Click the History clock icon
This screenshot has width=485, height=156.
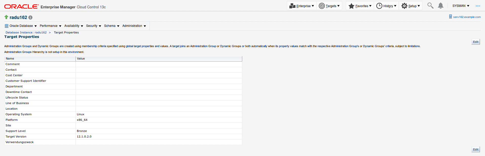pos(379,6)
